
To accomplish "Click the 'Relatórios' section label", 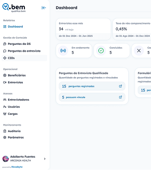I will point(9,20).
